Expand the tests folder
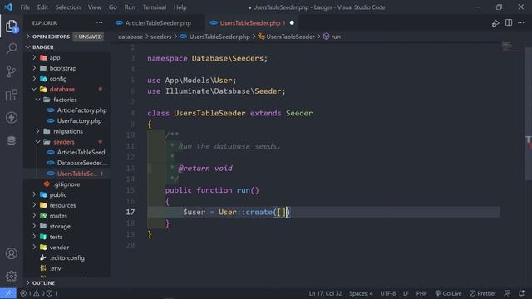This screenshot has width=532, height=299. click(56, 237)
